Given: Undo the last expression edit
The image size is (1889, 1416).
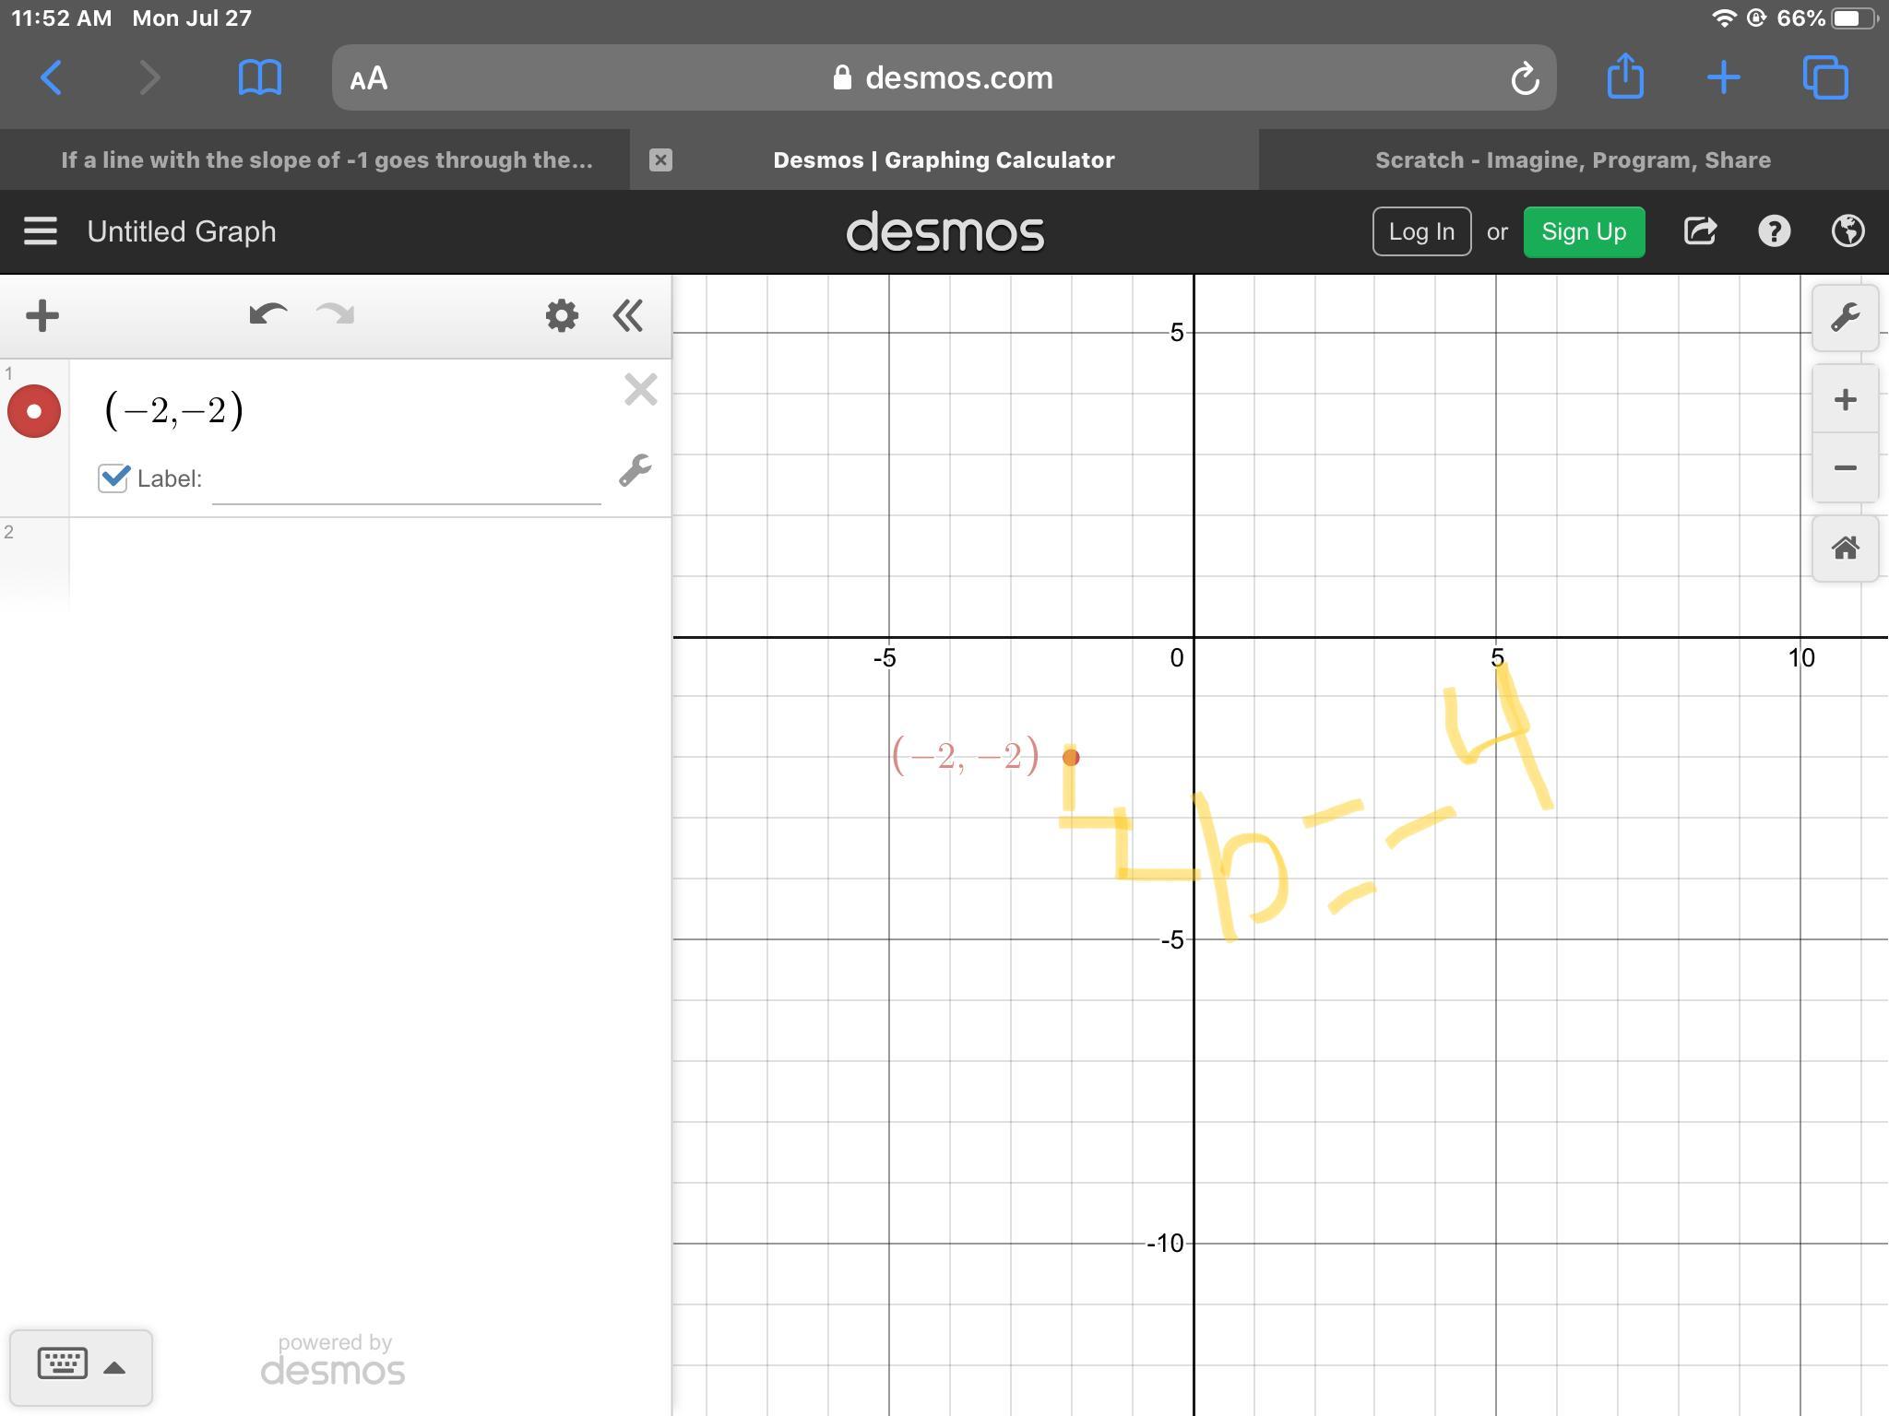Looking at the screenshot, I should (x=267, y=315).
